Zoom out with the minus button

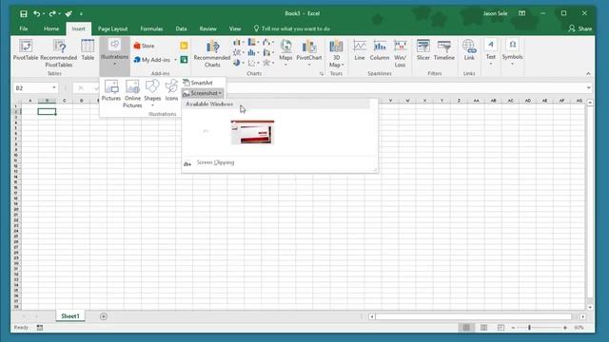pyautogui.click(x=514, y=328)
